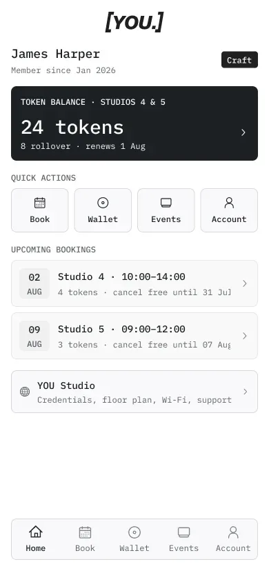
Task: Tap the person icon in the Account quick action
Action: pos(229,203)
